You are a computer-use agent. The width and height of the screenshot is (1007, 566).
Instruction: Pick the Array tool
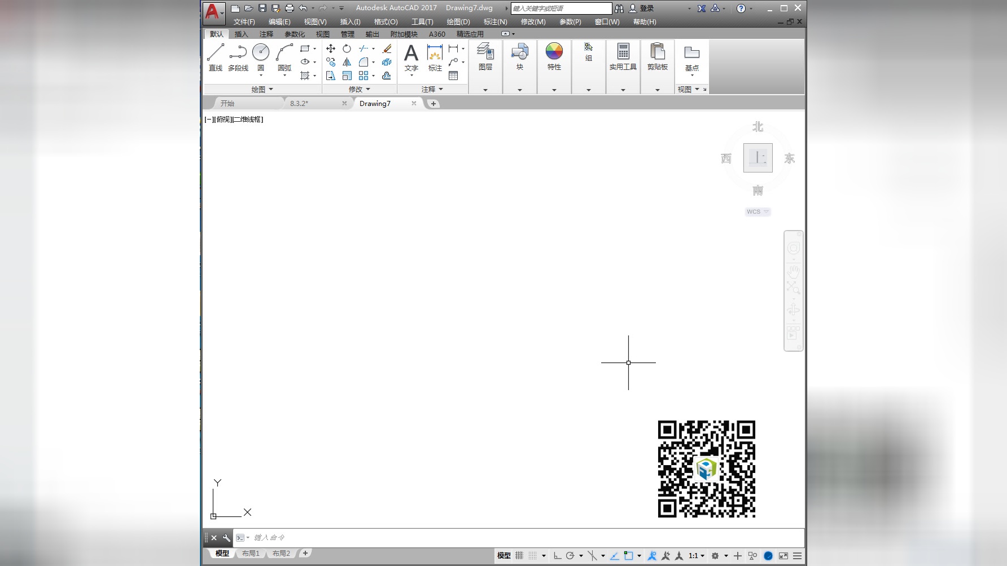[364, 76]
